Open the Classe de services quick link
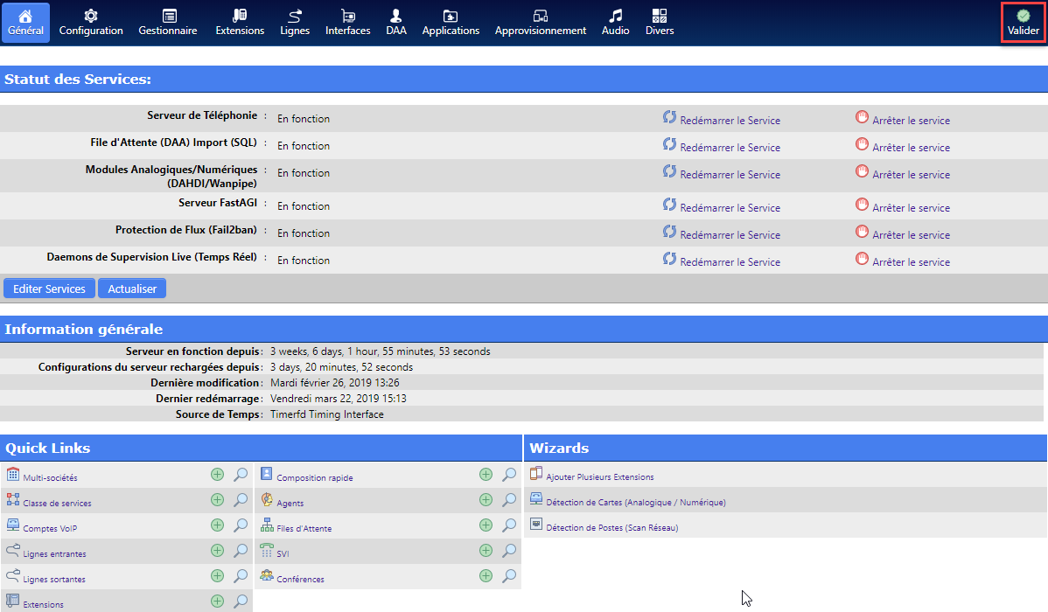 (57, 503)
